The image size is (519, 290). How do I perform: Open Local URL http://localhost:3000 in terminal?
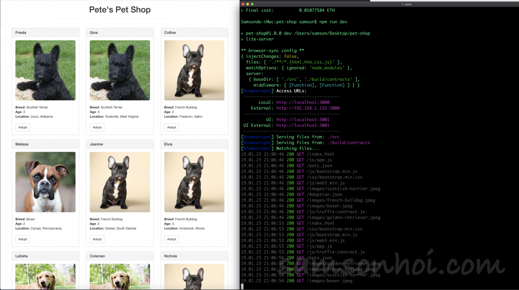pos(303,102)
